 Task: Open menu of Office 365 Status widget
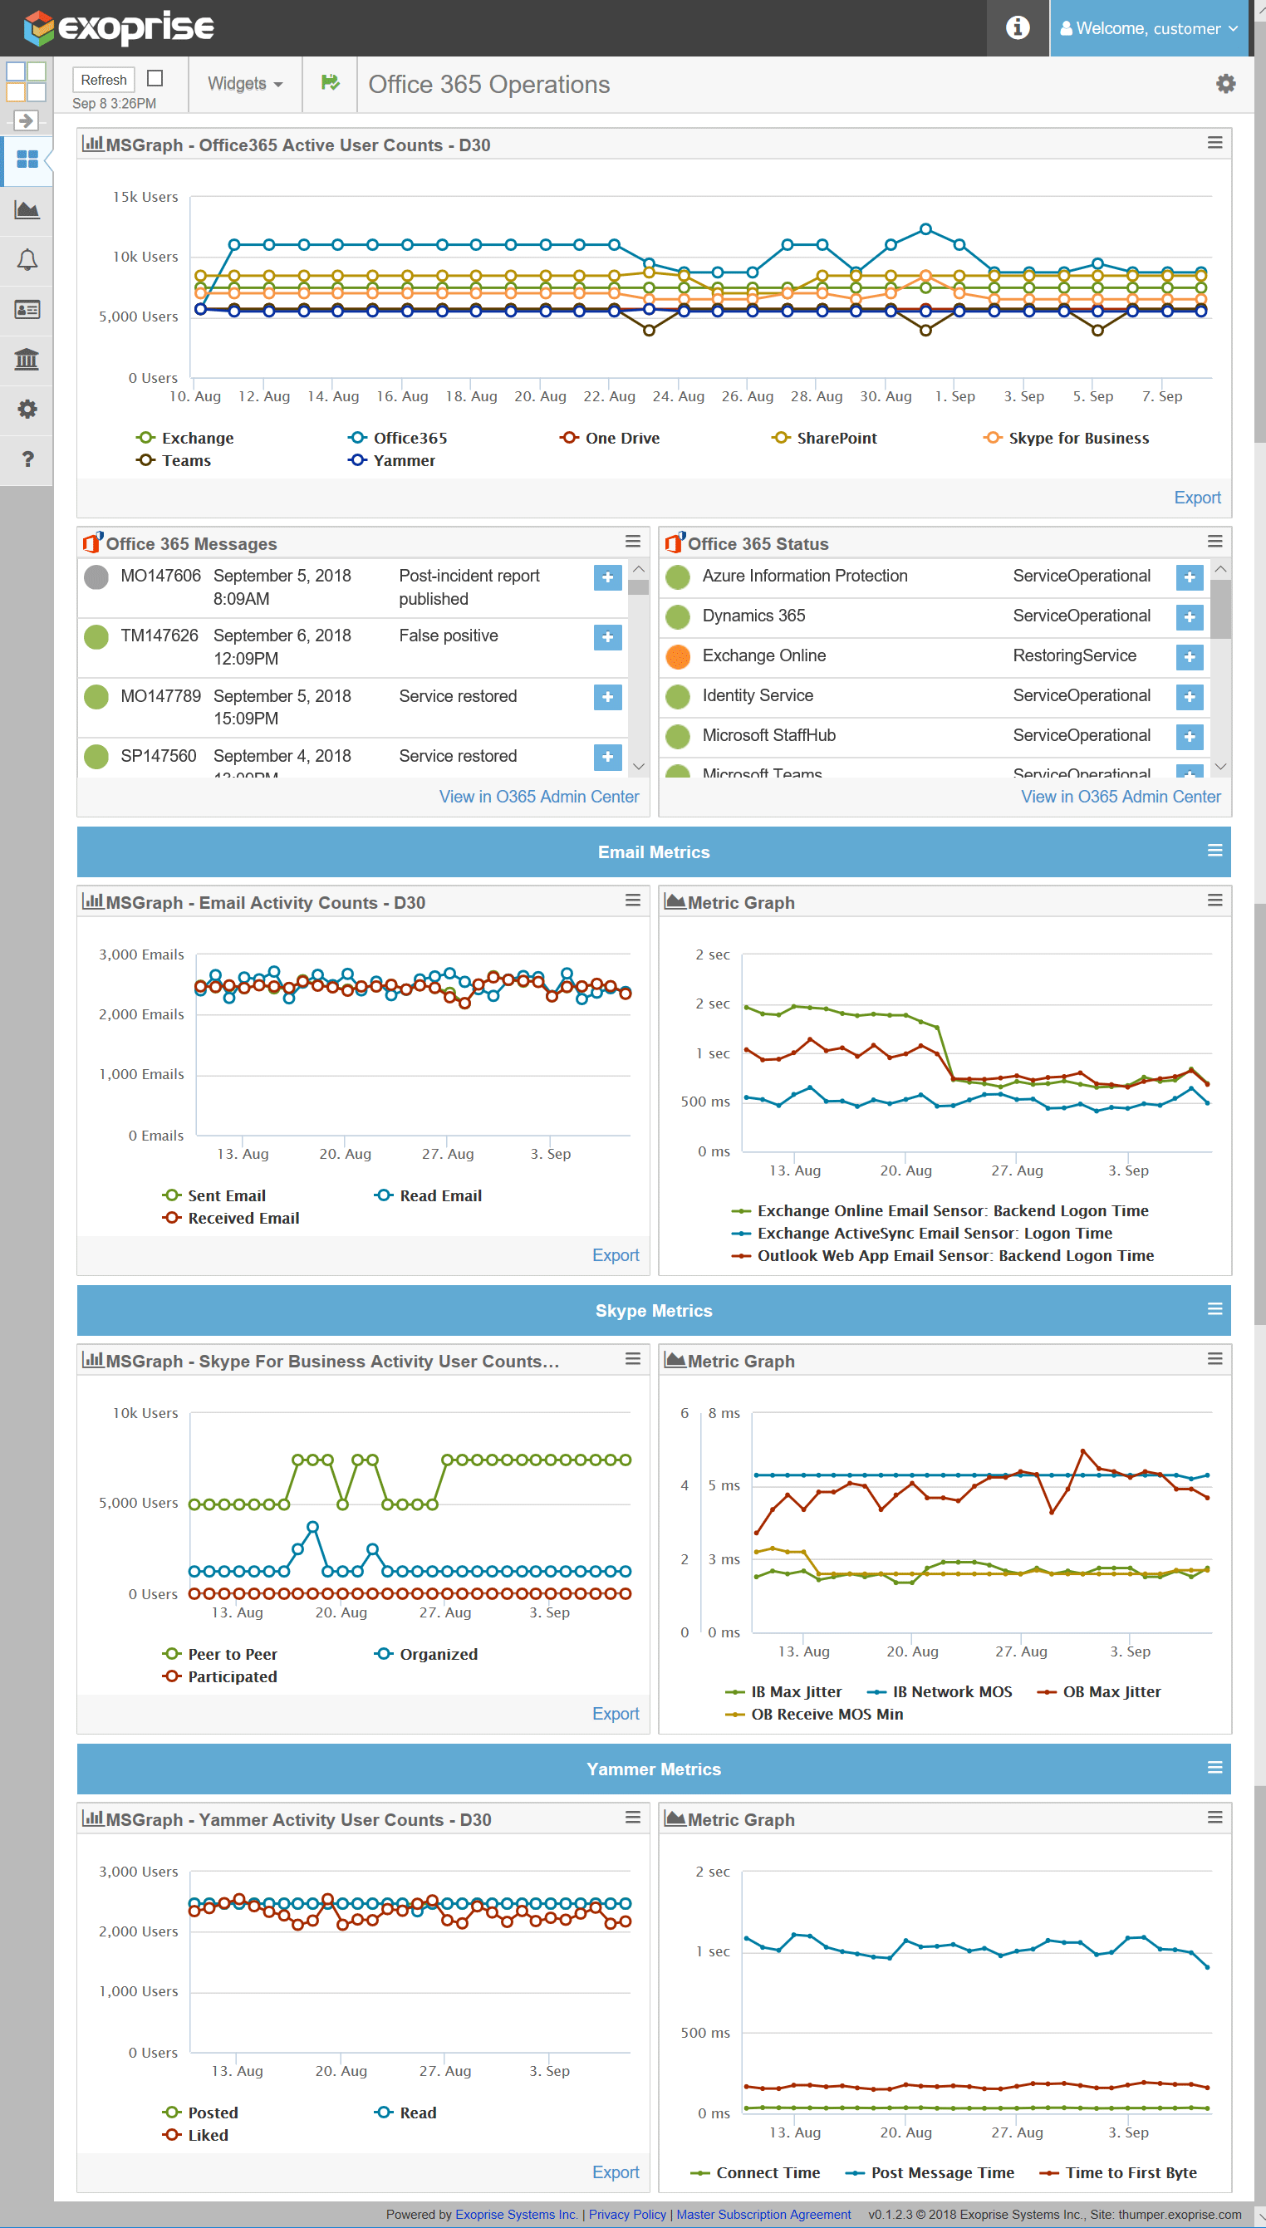1214,541
